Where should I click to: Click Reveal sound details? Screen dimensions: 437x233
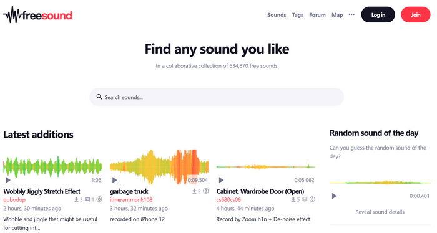[380, 212]
